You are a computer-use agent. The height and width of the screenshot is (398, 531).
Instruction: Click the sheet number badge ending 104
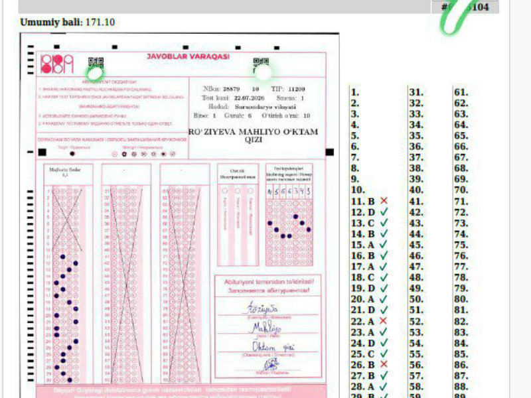click(465, 7)
